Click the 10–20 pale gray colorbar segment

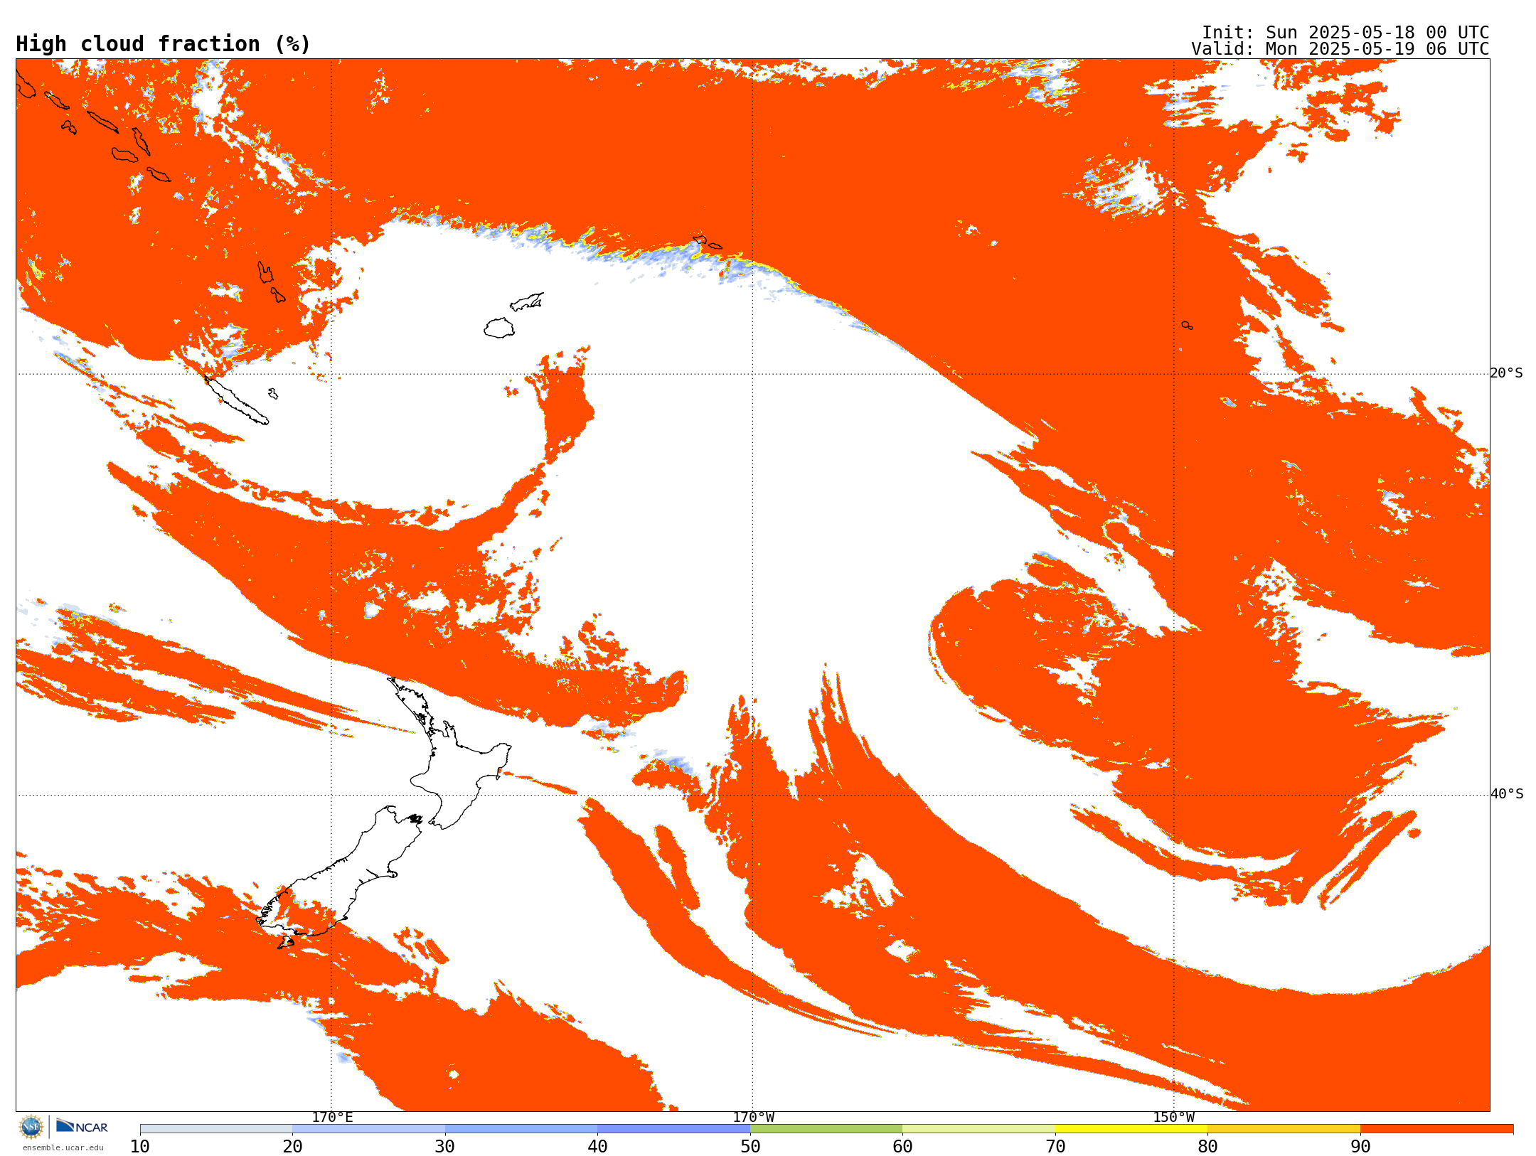pyautogui.click(x=216, y=1128)
